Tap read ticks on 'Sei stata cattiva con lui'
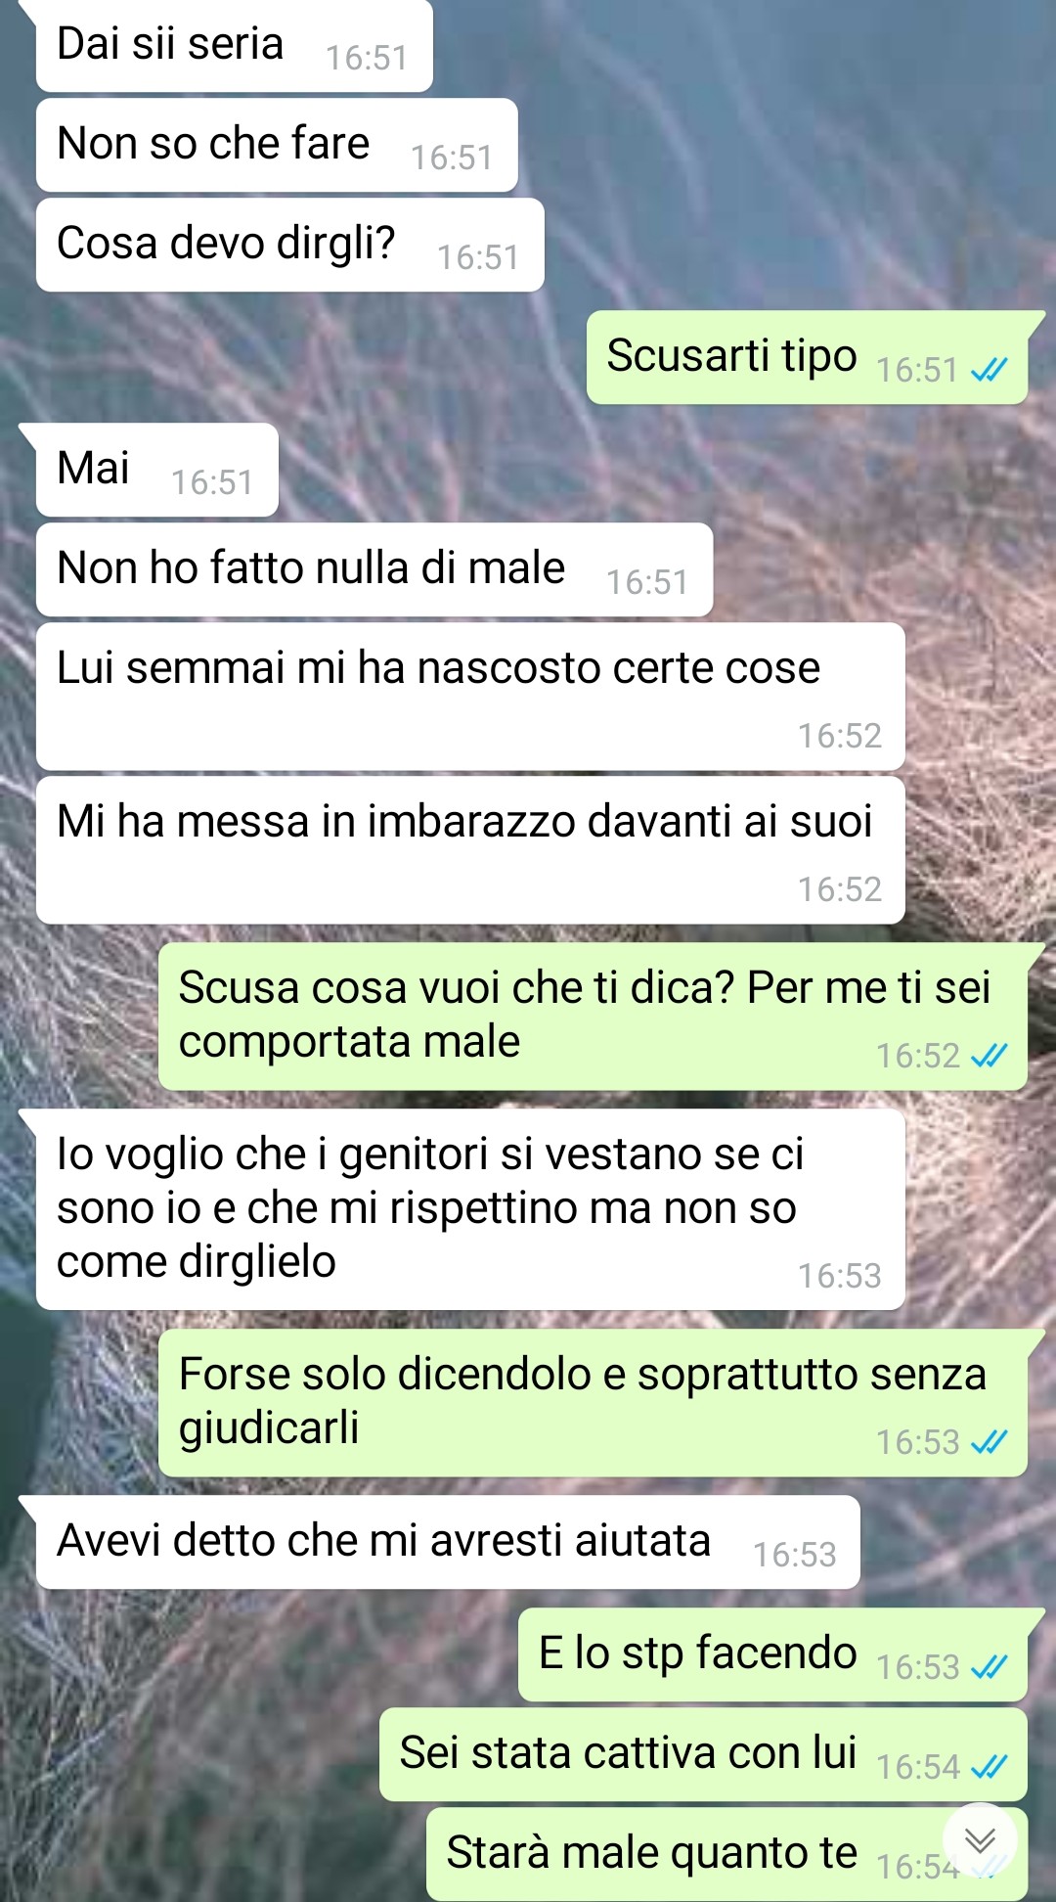This screenshot has height=1902, width=1056. click(989, 1767)
